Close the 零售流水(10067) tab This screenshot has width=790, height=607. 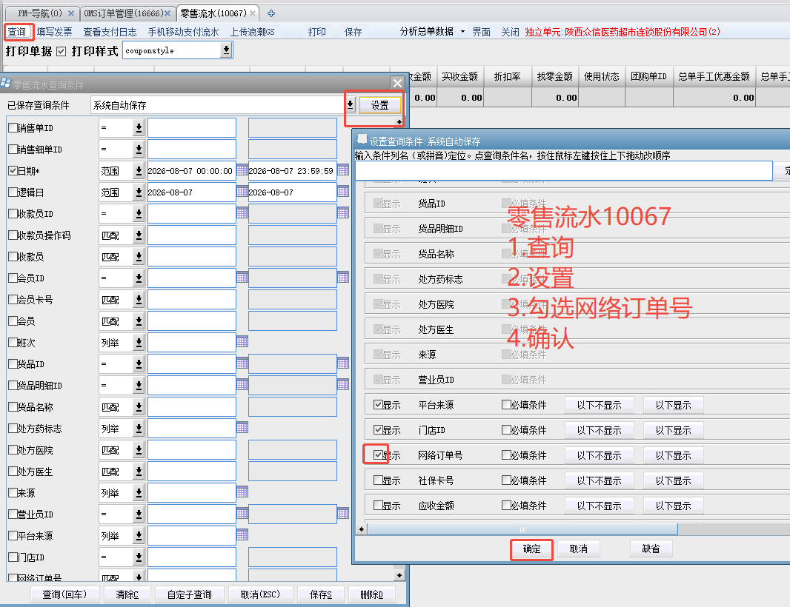click(253, 13)
